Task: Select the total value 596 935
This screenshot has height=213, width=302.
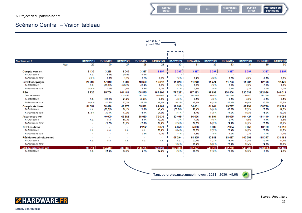Action: tap(264, 148)
